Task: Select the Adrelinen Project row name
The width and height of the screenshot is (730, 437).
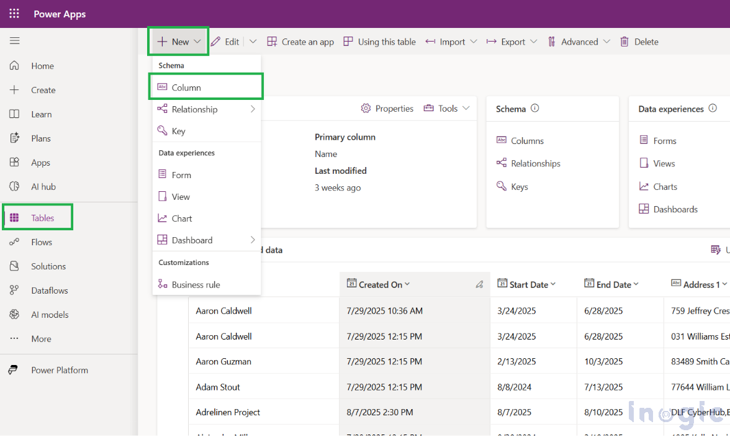Action: coord(228,412)
